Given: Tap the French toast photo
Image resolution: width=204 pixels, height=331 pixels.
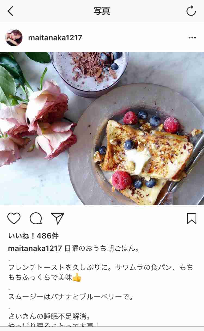Looking at the screenshot, I should [x=102, y=129].
